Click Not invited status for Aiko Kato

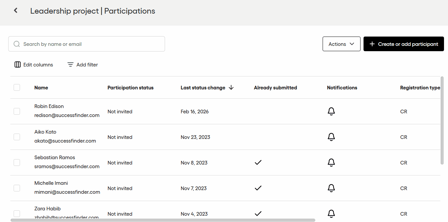coord(120,137)
